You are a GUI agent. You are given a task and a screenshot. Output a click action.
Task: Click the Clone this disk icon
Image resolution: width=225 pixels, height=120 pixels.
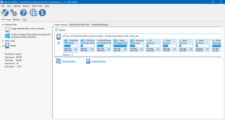[x=58, y=61]
